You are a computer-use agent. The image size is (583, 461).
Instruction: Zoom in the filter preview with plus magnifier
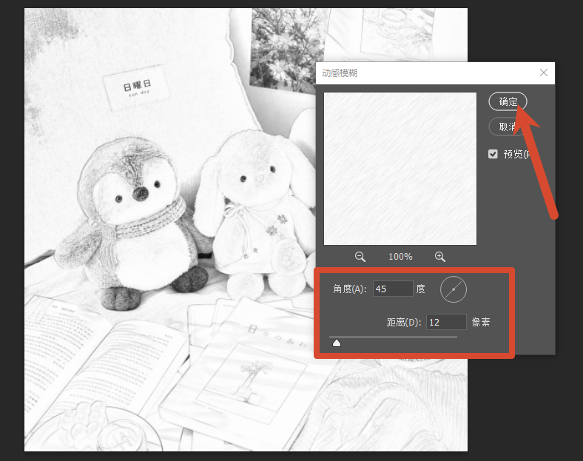click(x=440, y=257)
